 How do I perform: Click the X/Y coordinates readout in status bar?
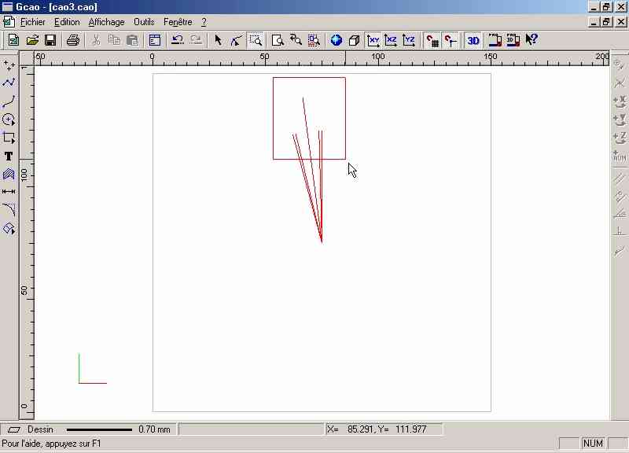(x=384, y=429)
